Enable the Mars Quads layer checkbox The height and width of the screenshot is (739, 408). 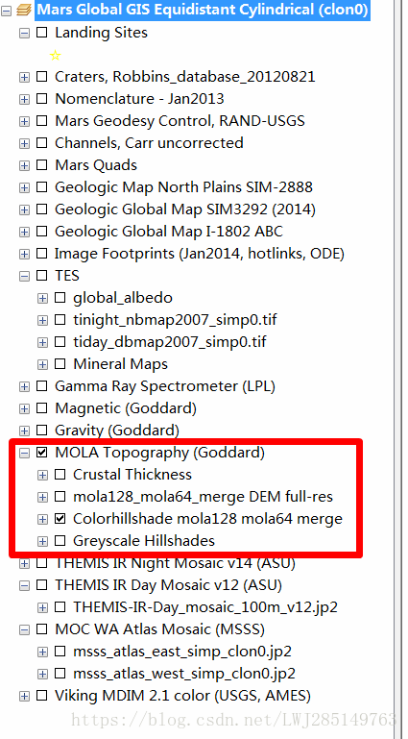pyautogui.click(x=42, y=166)
